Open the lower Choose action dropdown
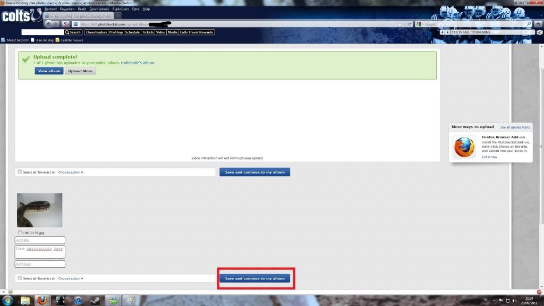The height and width of the screenshot is (306, 544). pos(71,278)
